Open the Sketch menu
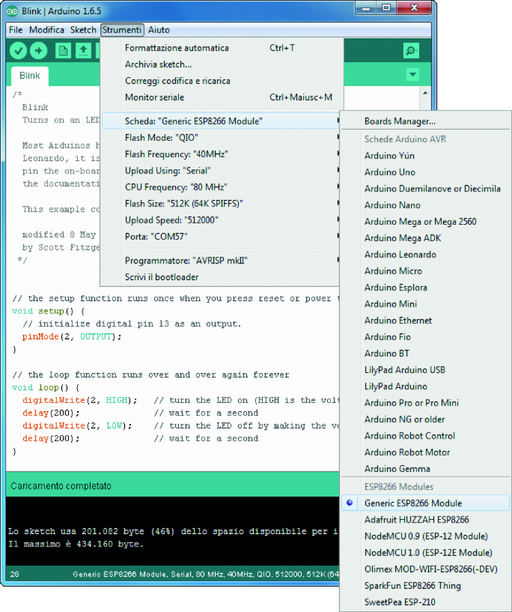This screenshot has height=612, width=512. [83, 29]
